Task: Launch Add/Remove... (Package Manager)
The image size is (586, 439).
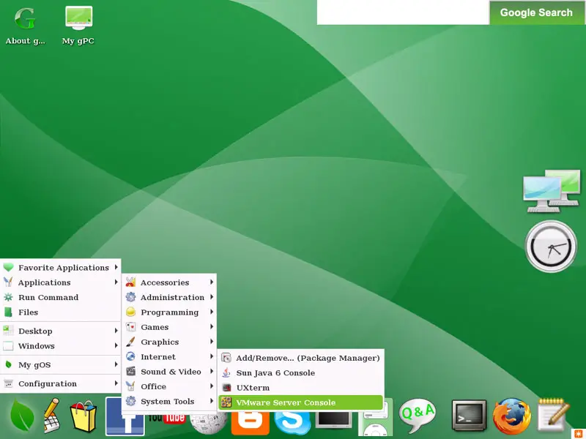Action: point(301,358)
